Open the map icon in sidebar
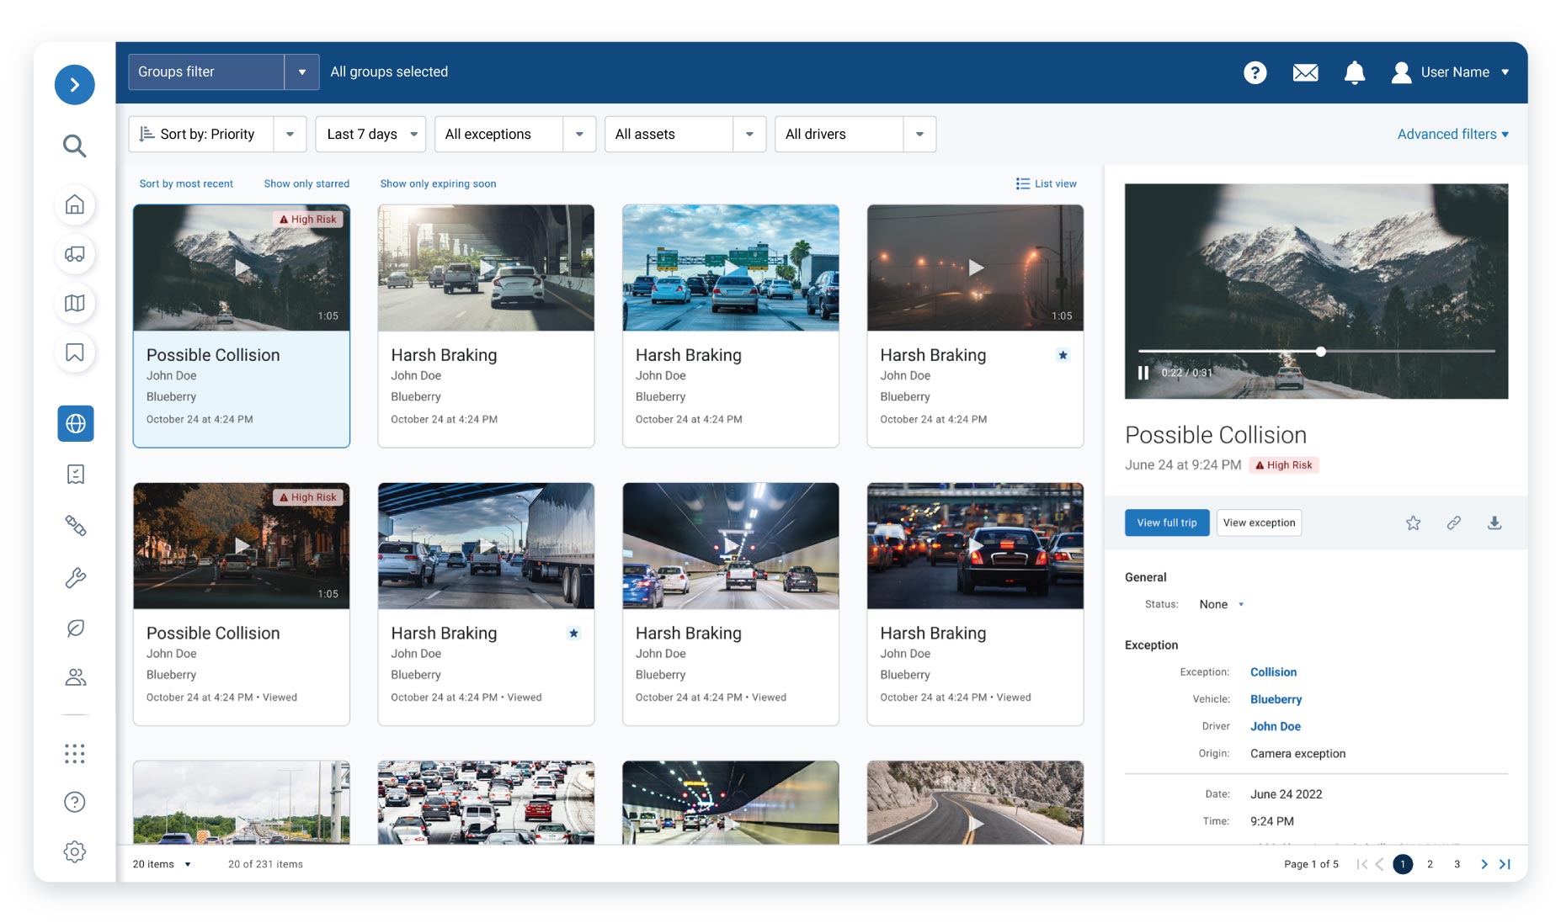Image resolution: width=1561 pixels, height=923 pixels. pyautogui.click(x=75, y=303)
